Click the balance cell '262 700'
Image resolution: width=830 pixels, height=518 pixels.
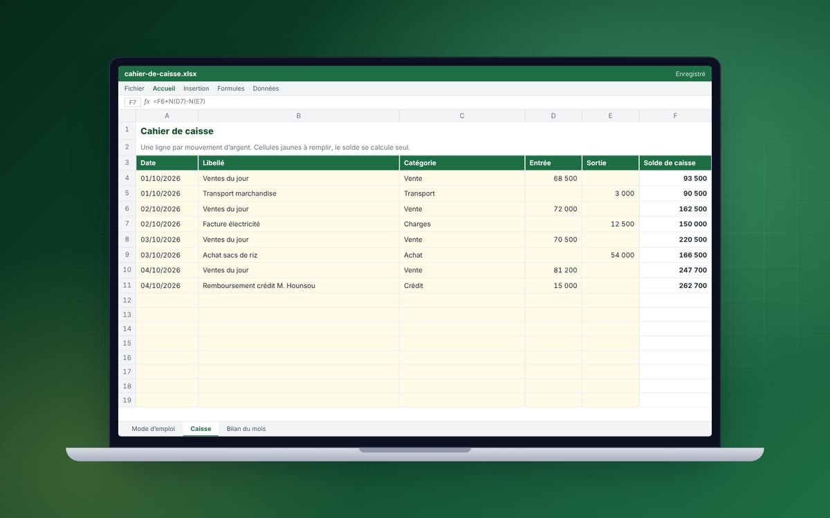click(x=675, y=285)
